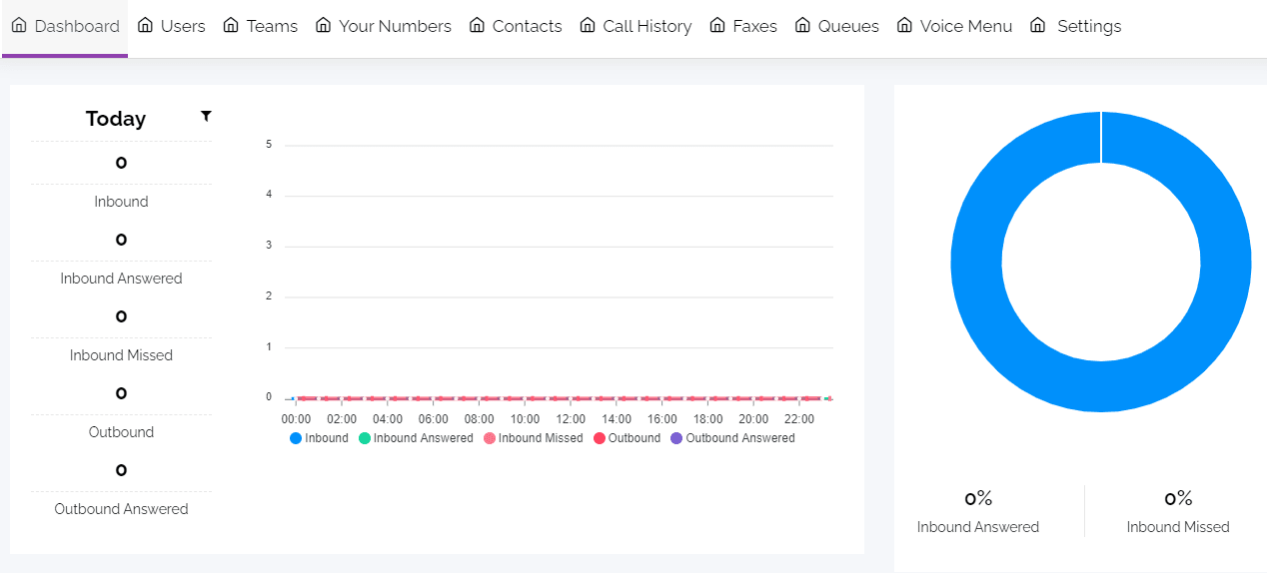Click the home icon beside Teams
This screenshot has width=1267, height=573.
pyautogui.click(x=232, y=25)
